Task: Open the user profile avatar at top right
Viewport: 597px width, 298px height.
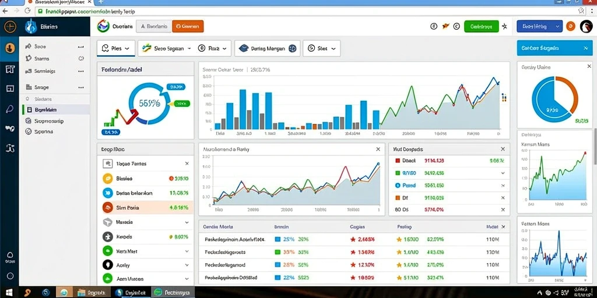Action: [x=587, y=26]
